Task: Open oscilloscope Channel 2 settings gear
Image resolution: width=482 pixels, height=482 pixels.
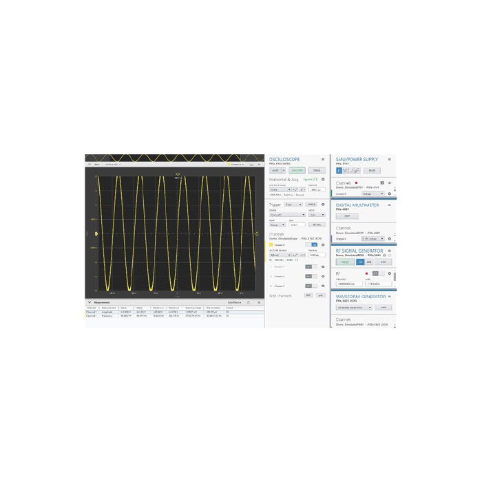Action: coord(323,276)
